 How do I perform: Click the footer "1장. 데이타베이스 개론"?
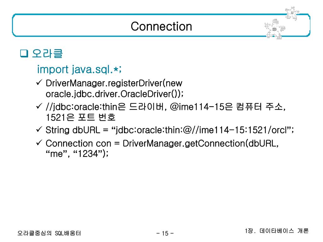click(x=277, y=231)
